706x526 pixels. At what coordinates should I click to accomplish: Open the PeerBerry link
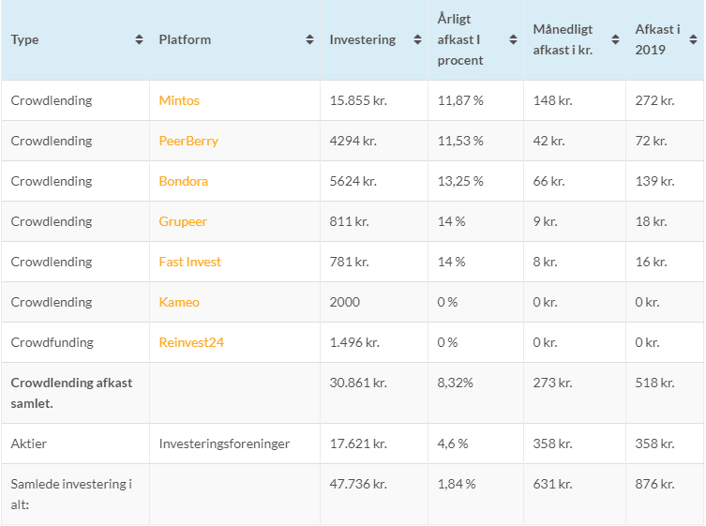pyautogui.click(x=188, y=141)
